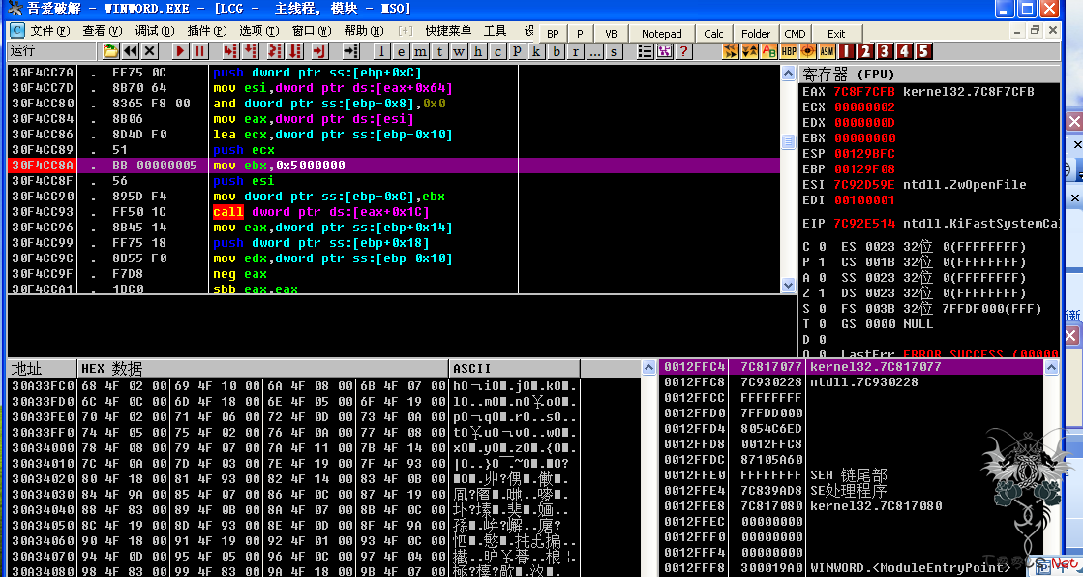Open Handles window with 'h' button
The height and width of the screenshot is (577, 1083).
pos(479,51)
